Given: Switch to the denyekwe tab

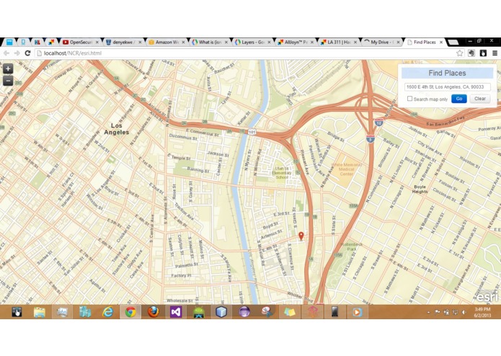Looking at the screenshot, I should click(x=123, y=42).
